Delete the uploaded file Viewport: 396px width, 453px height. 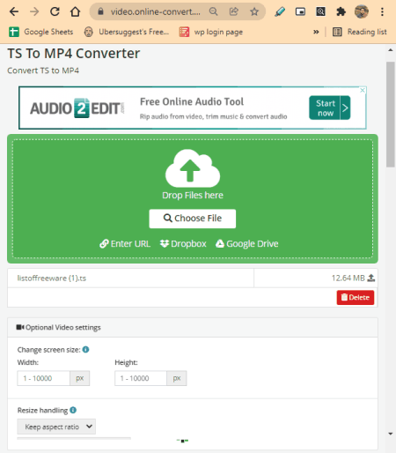(356, 298)
